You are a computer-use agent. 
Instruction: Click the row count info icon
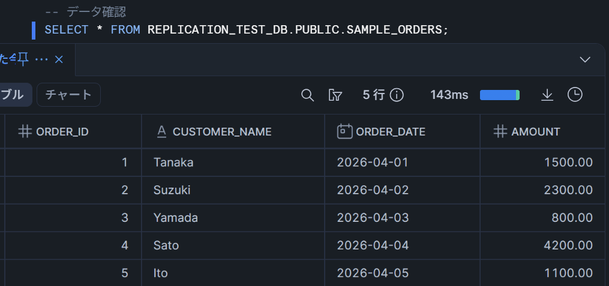pyautogui.click(x=397, y=95)
